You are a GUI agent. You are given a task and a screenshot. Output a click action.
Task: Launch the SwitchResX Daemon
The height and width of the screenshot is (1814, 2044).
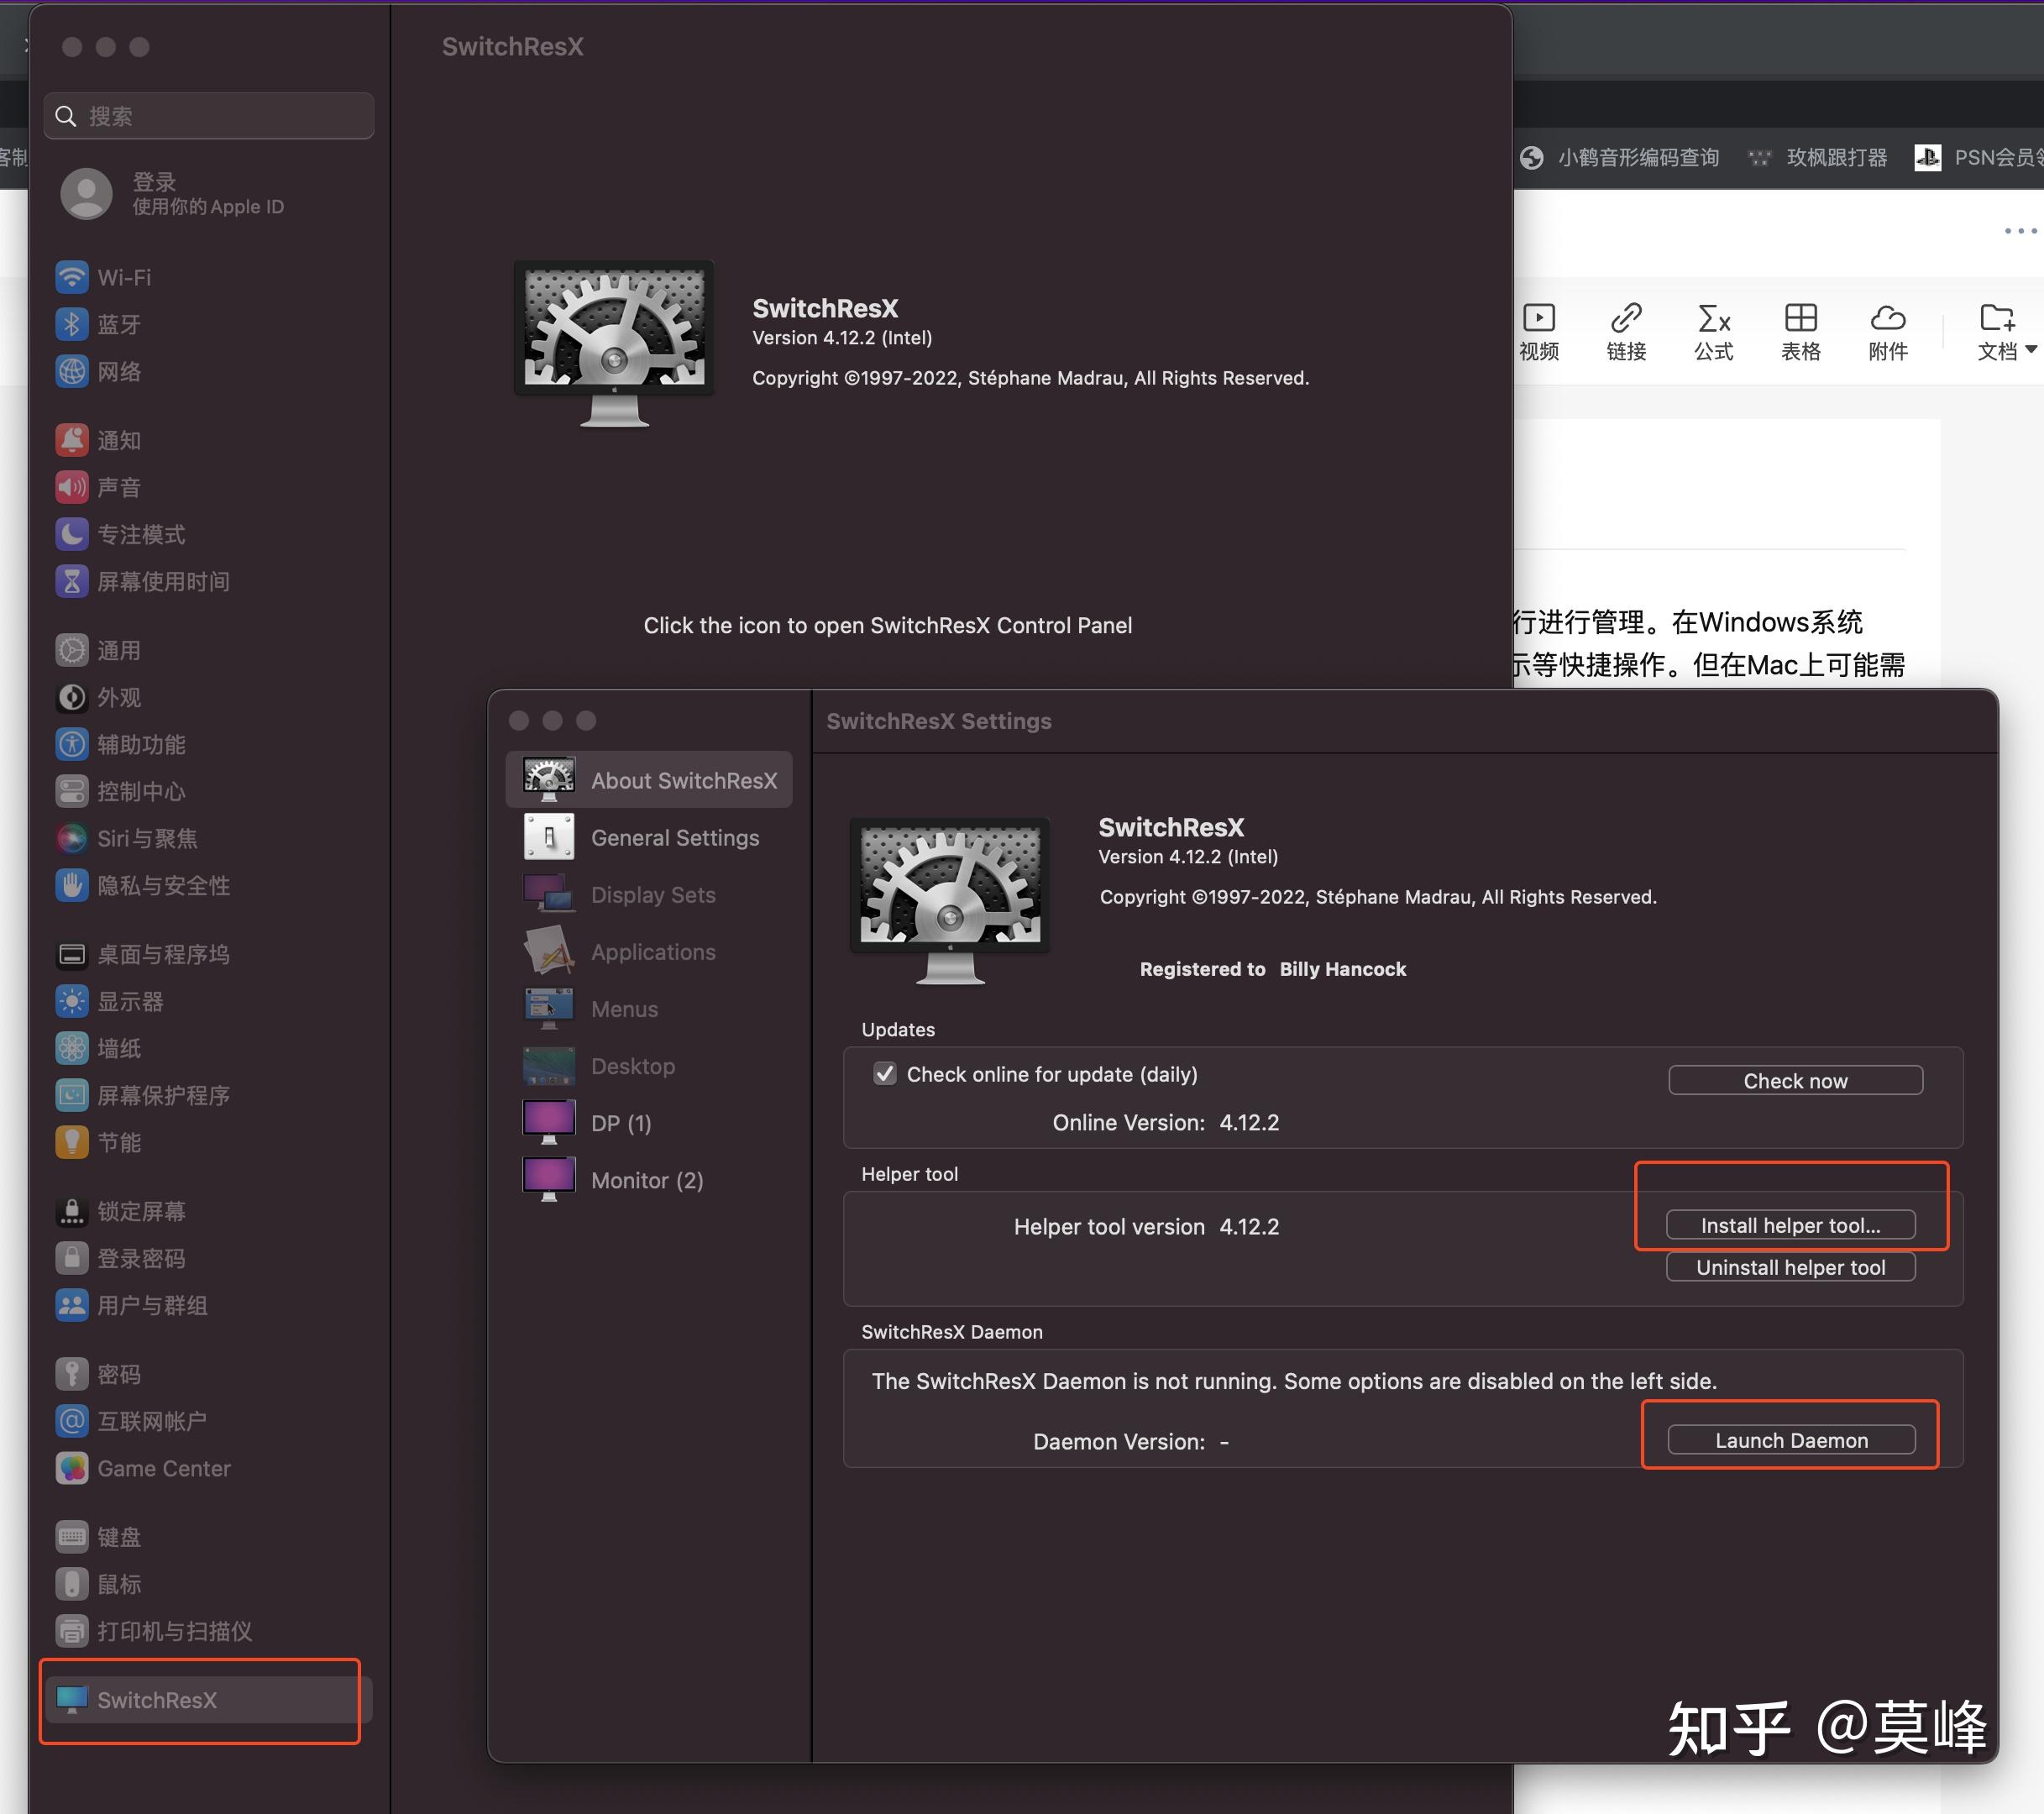[x=1791, y=1440]
